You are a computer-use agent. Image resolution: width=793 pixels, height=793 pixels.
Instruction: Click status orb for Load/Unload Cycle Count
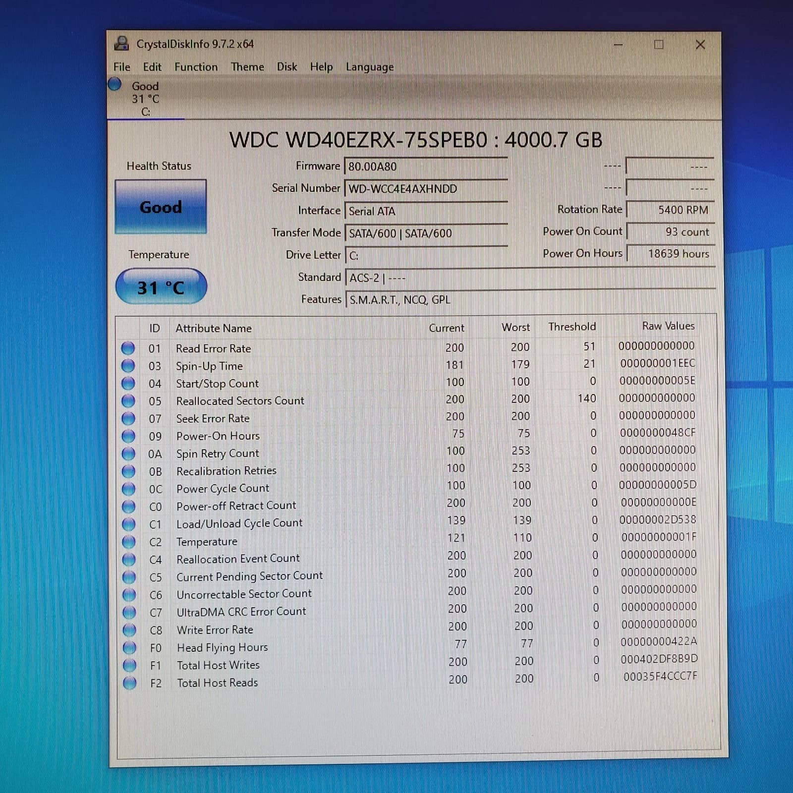(x=128, y=524)
